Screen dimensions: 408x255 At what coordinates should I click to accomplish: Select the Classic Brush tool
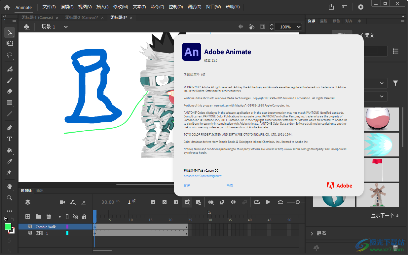click(10, 80)
